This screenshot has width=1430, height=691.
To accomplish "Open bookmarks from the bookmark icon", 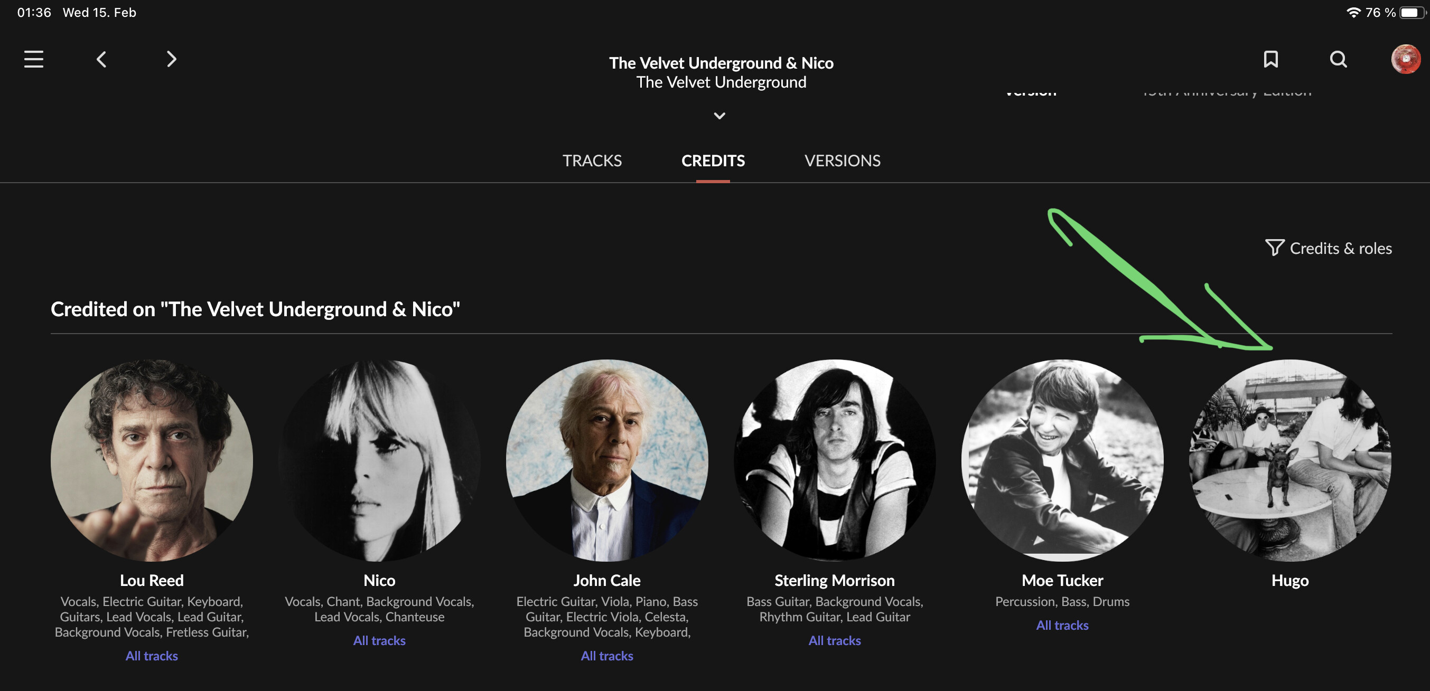I will [x=1270, y=59].
